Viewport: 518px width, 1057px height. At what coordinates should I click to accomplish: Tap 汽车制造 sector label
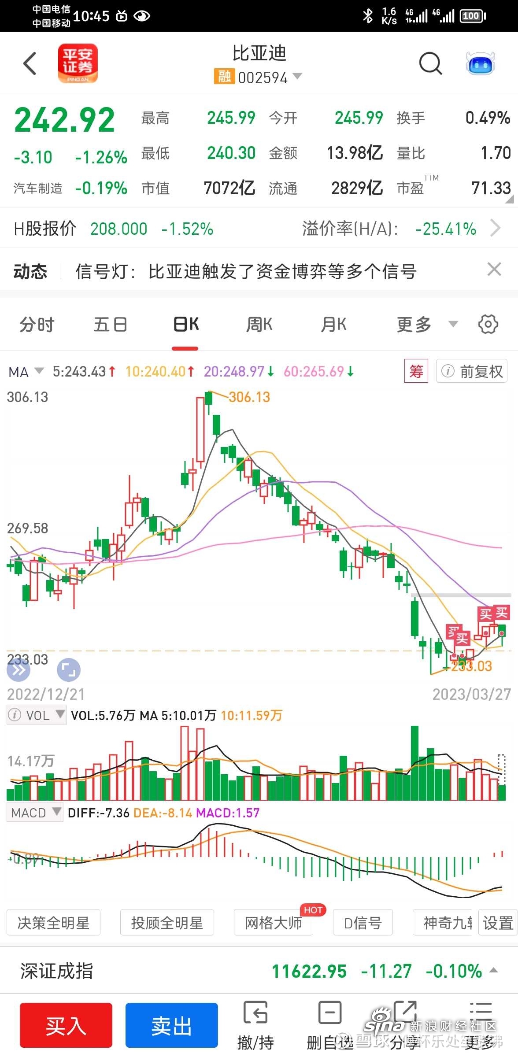coord(38,188)
